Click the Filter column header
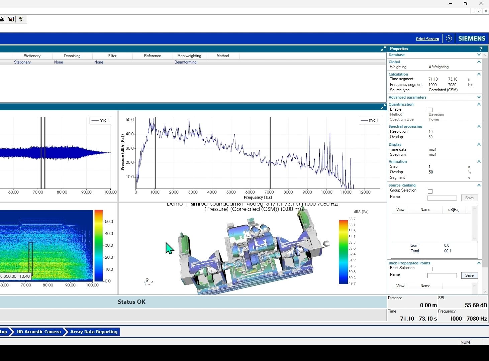This screenshot has width=489, height=361. click(x=112, y=56)
